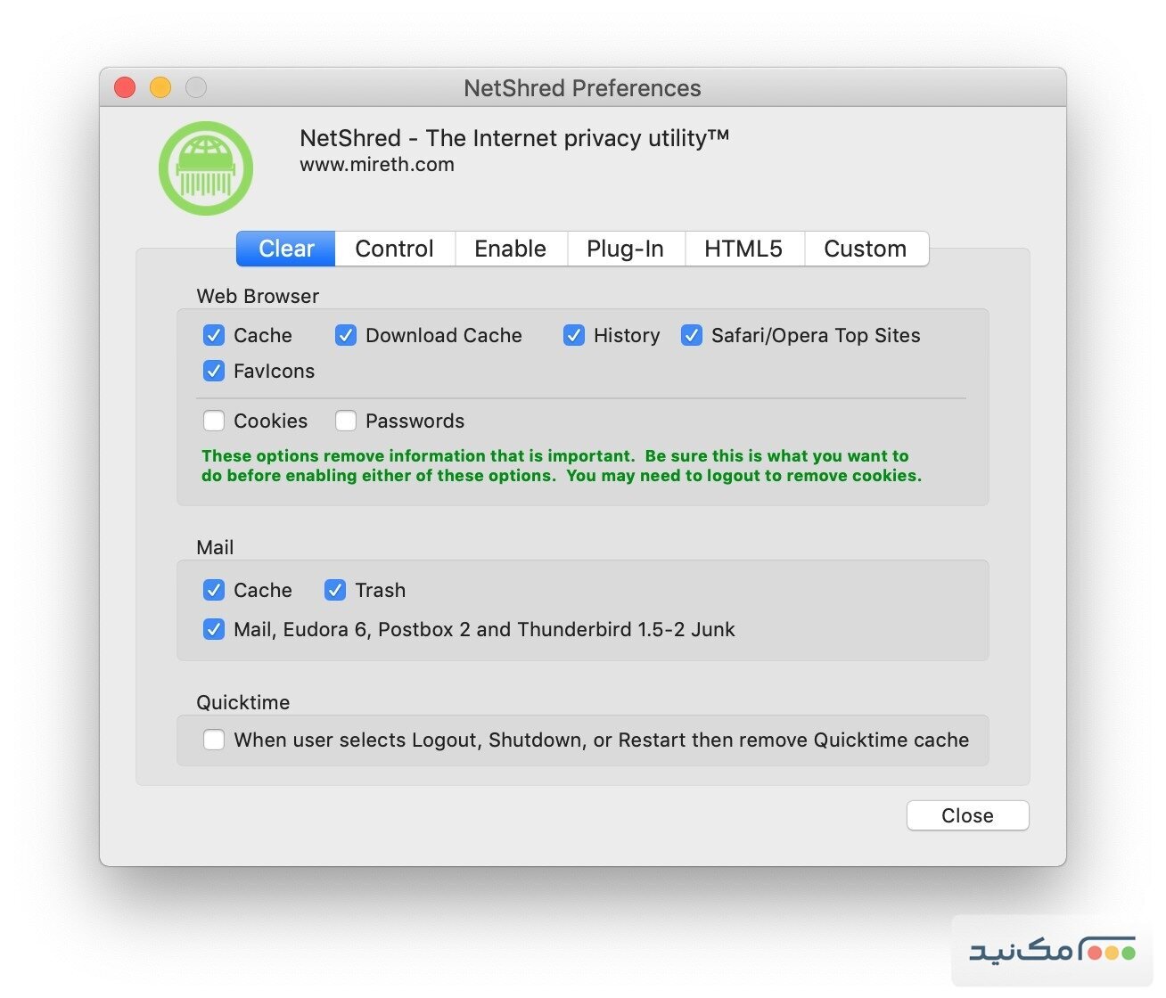This screenshot has width=1166, height=998.
Task: Click the yellow minimize window button
Action: (x=160, y=87)
